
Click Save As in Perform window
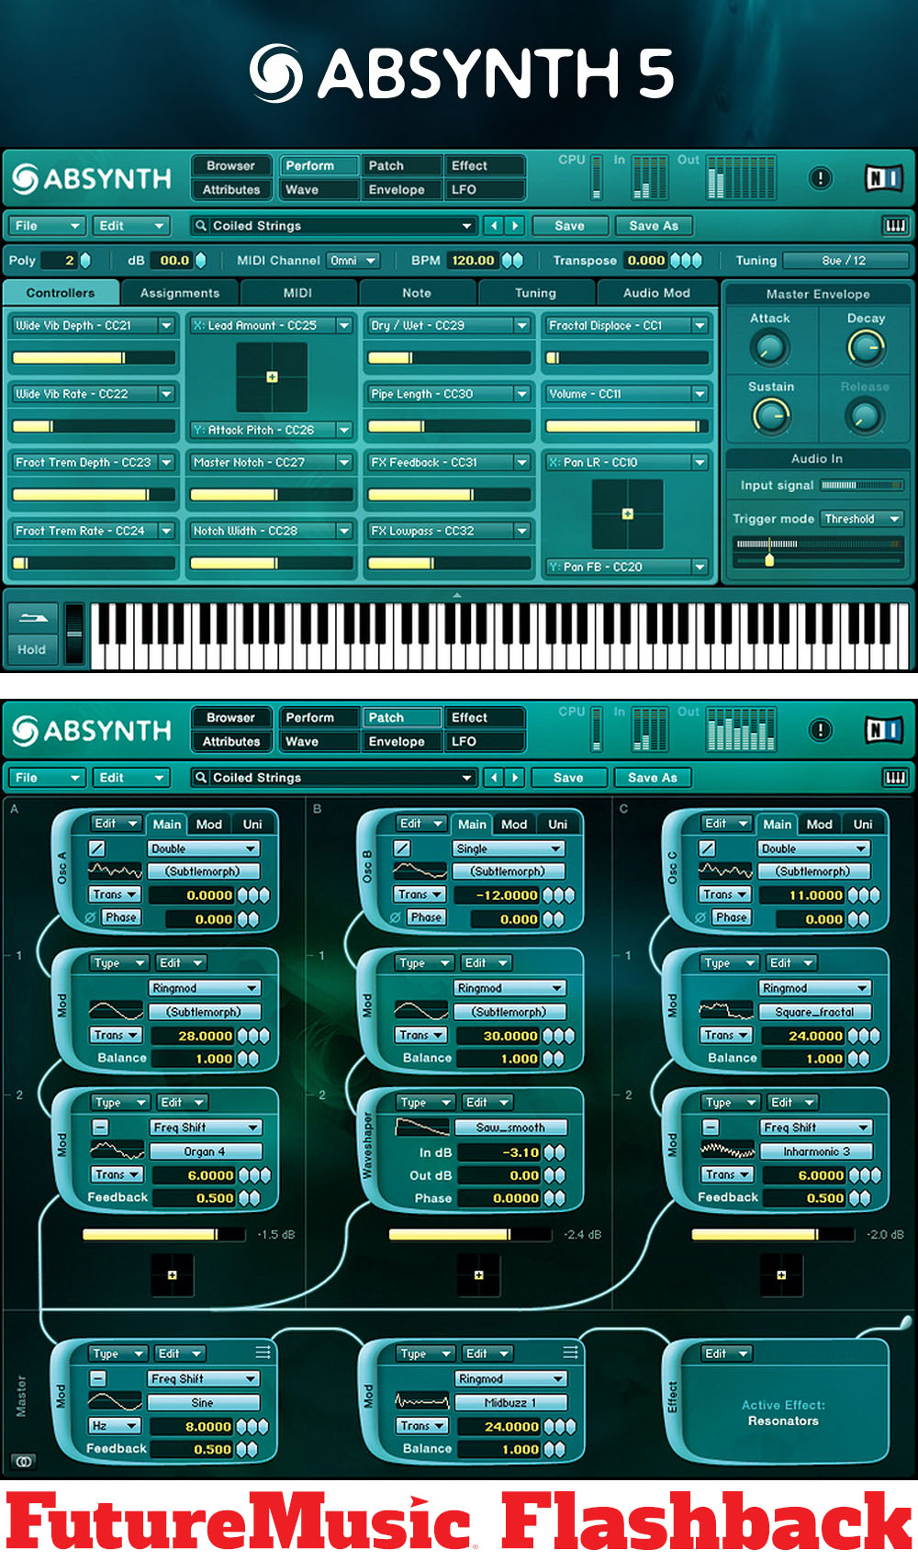pyautogui.click(x=653, y=226)
